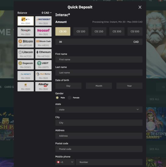
Task: Select MuchBetter payment method
Action: (43, 76)
